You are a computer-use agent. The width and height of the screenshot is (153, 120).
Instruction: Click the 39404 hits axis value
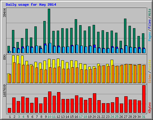(x=4, y=13)
